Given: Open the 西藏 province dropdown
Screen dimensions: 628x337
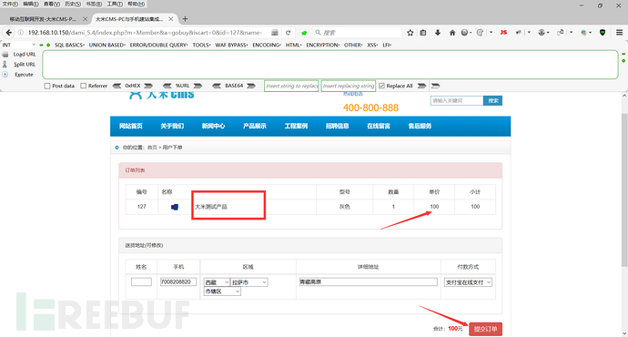Looking at the screenshot, I should click(217, 282).
